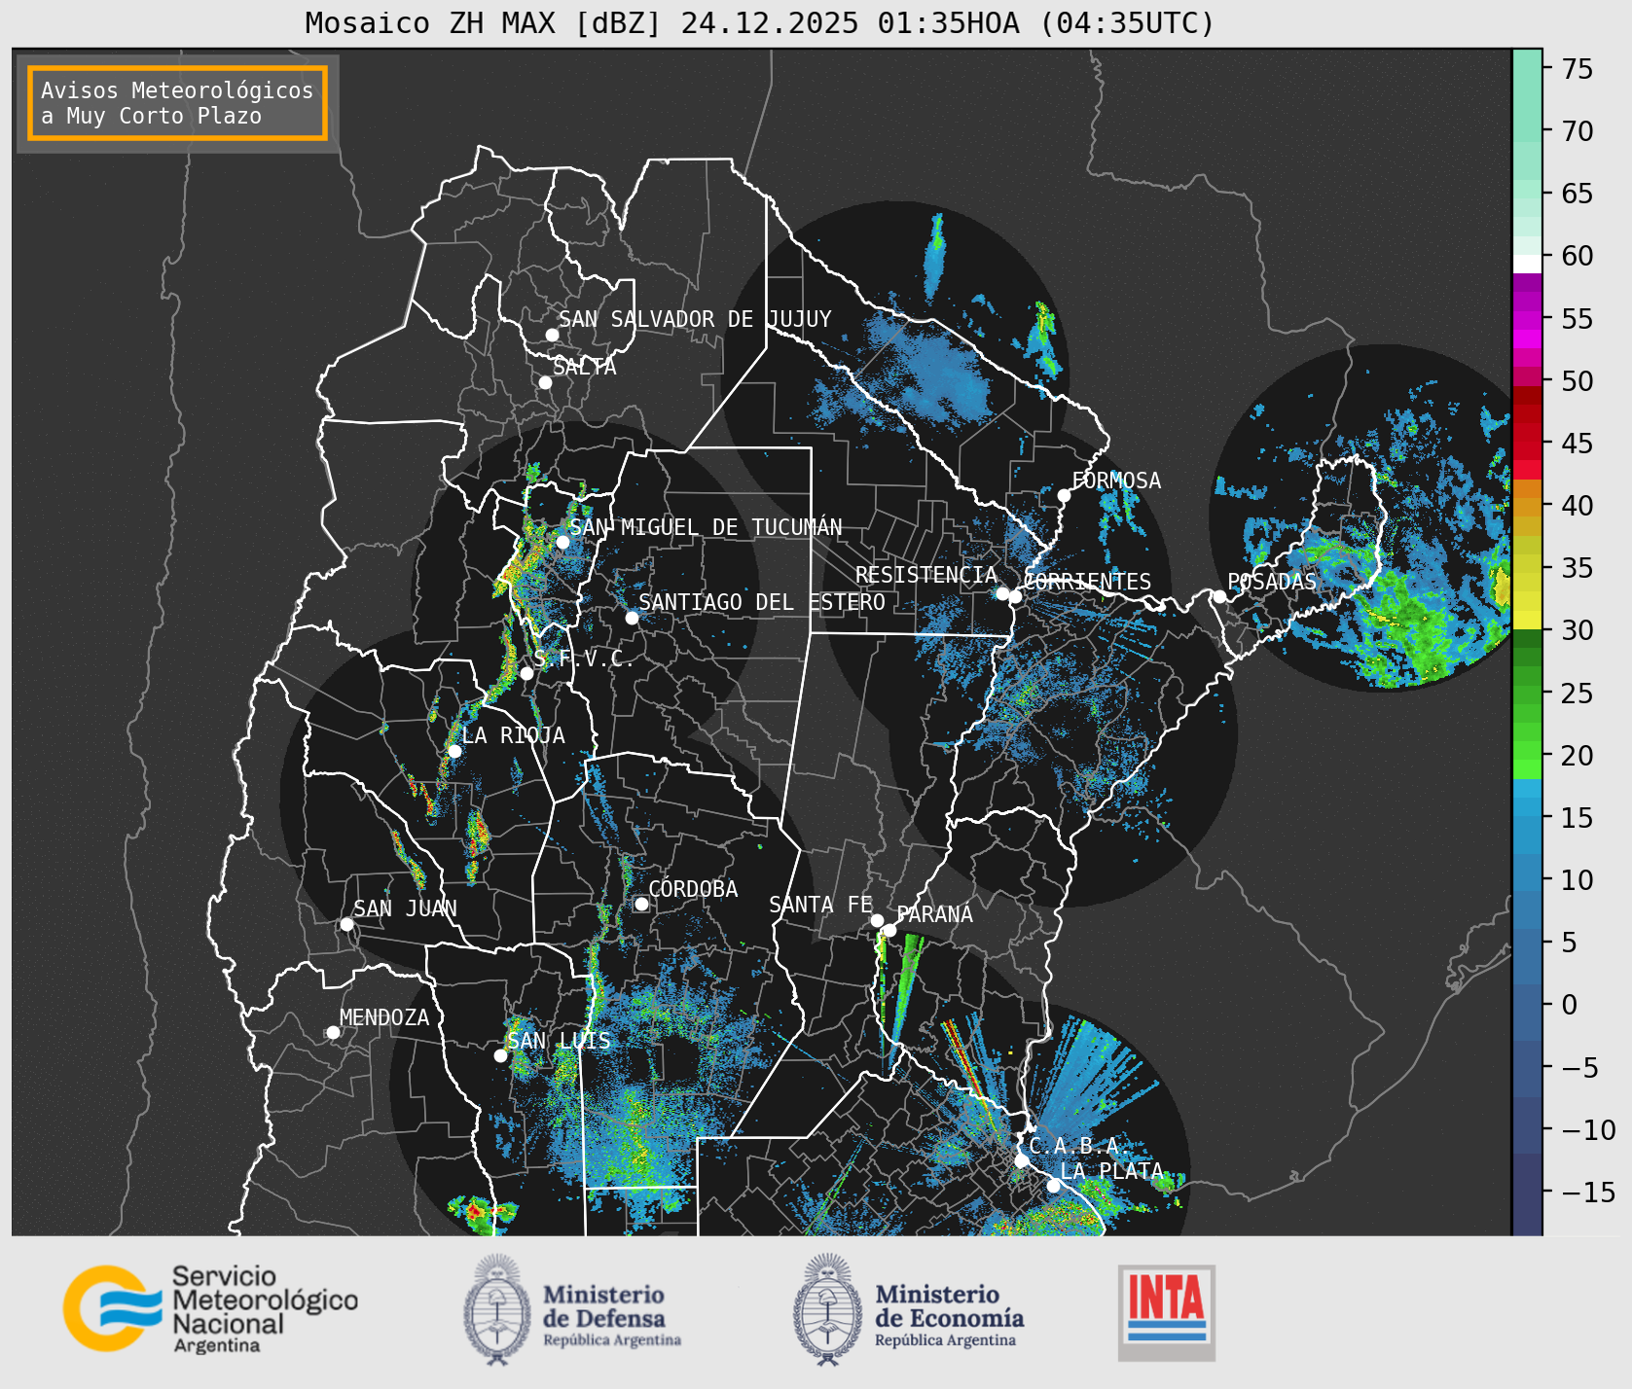Click the 'FORMOSA' map label

click(x=1116, y=481)
